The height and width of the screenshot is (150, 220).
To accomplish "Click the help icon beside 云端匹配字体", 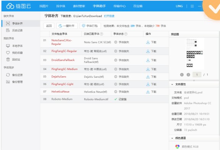I will point(101,34).
